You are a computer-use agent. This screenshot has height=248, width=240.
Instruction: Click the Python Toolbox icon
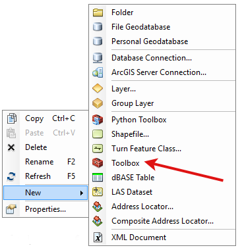[x=98, y=120]
